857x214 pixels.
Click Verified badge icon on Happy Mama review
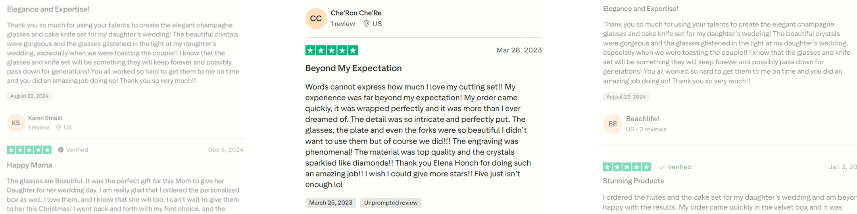(61, 150)
